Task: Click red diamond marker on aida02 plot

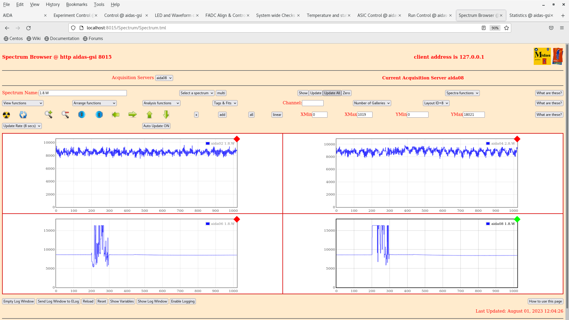Action: (237, 139)
